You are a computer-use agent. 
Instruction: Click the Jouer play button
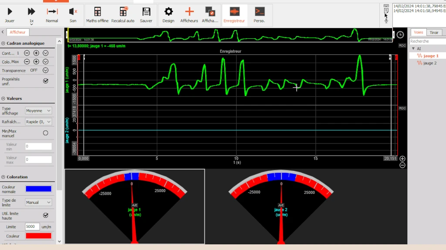(x=10, y=12)
